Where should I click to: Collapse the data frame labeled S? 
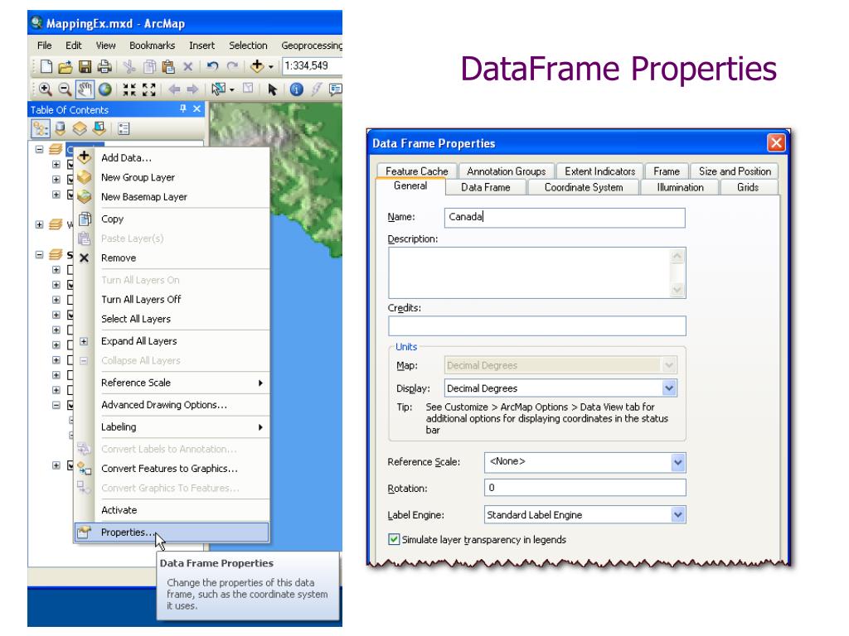tap(40, 254)
